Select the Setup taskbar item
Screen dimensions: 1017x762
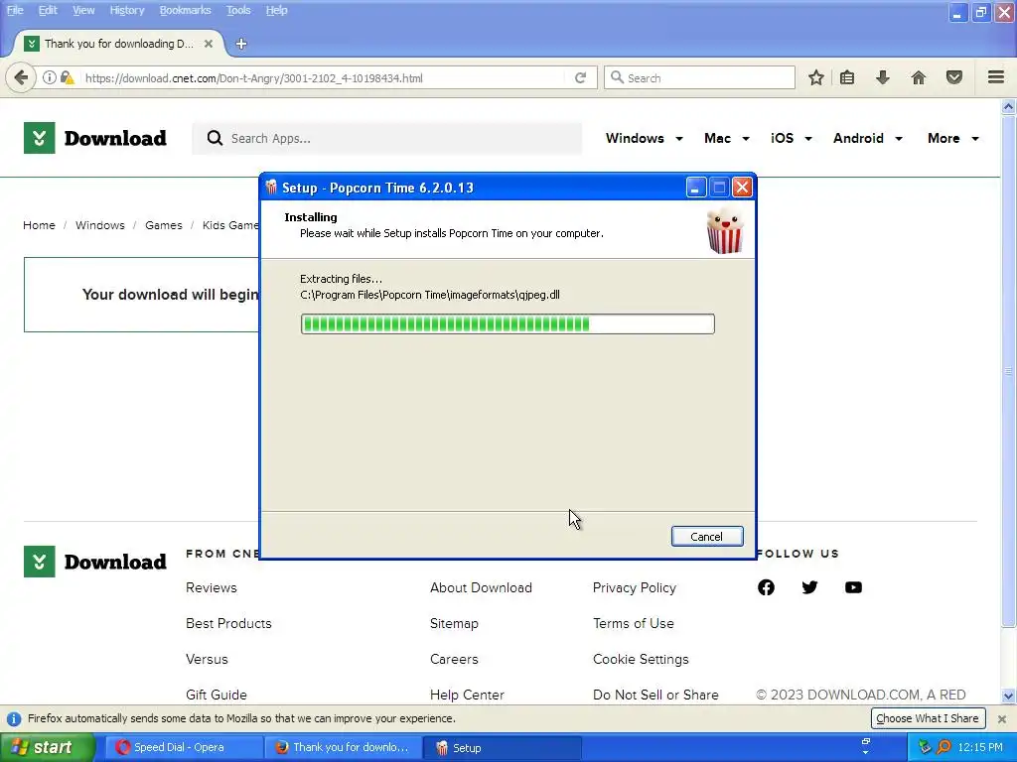click(502, 747)
